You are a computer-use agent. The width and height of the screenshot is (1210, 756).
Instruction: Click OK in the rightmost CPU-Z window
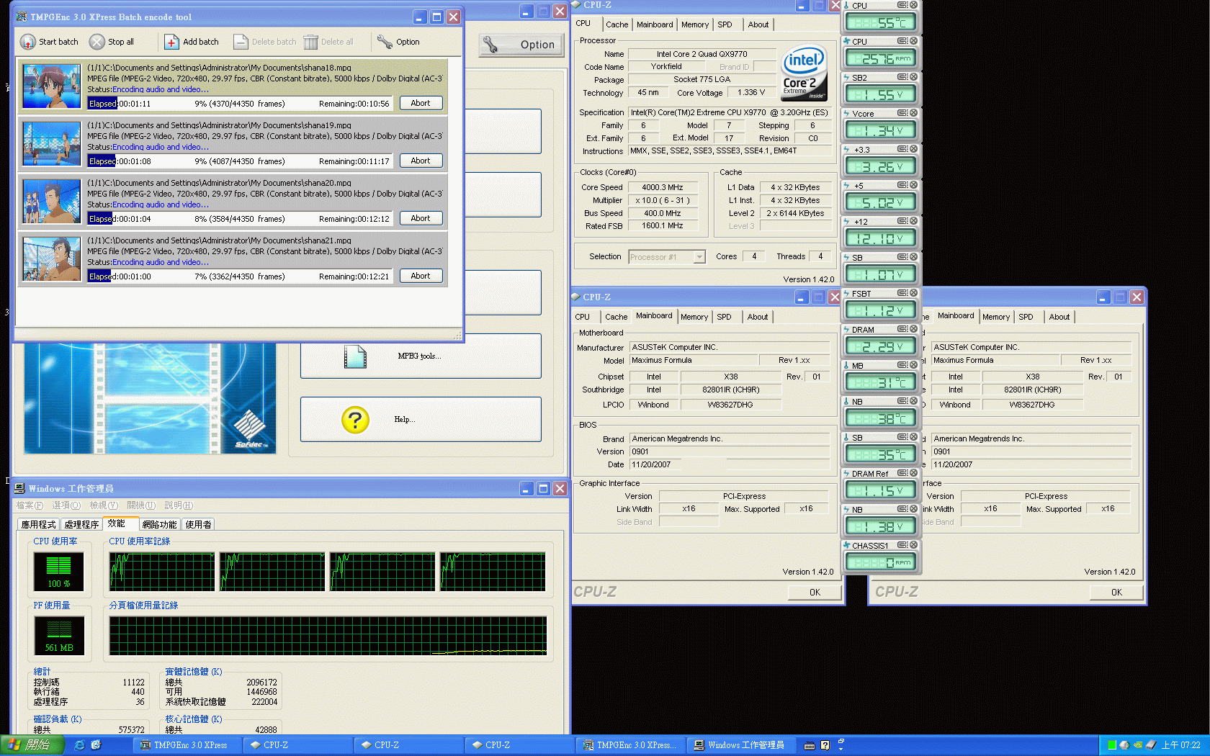click(1116, 593)
